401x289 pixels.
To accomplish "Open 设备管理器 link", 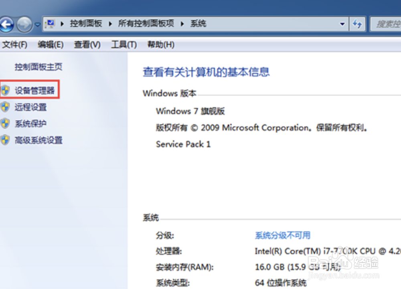I will click(x=34, y=90).
